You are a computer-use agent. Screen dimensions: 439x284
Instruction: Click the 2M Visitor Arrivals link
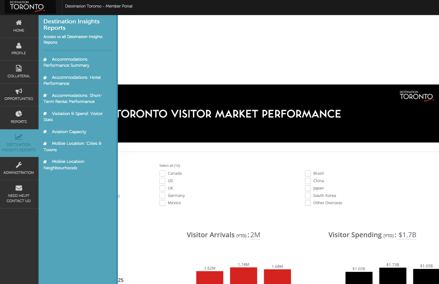tap(255, 235)
